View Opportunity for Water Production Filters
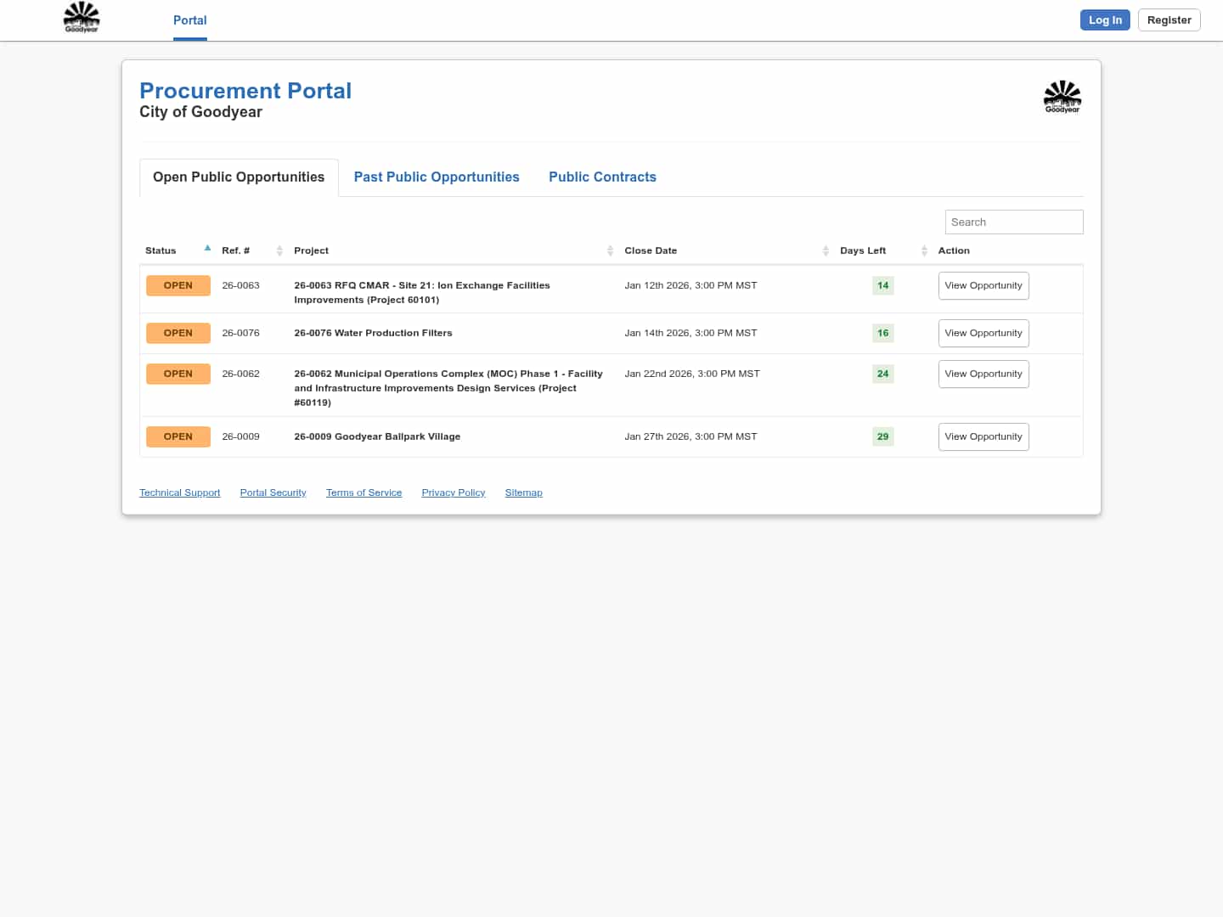This screenshot has width=1223, height=917. (983, 333)
